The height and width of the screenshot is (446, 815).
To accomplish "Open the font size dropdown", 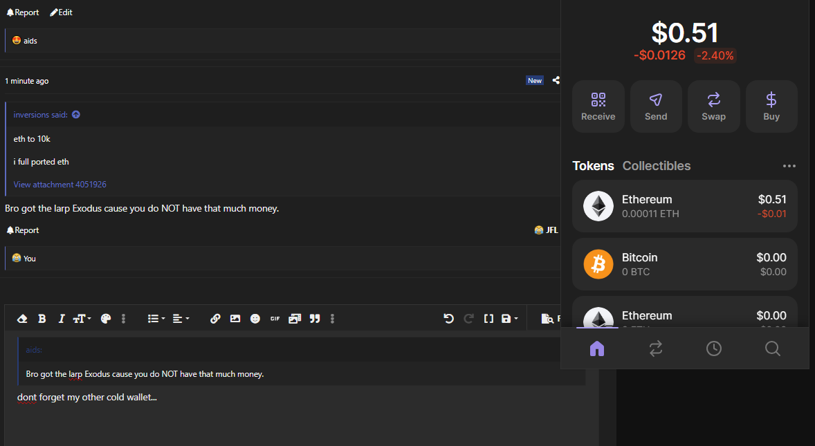I will click(x=82, y=318).
